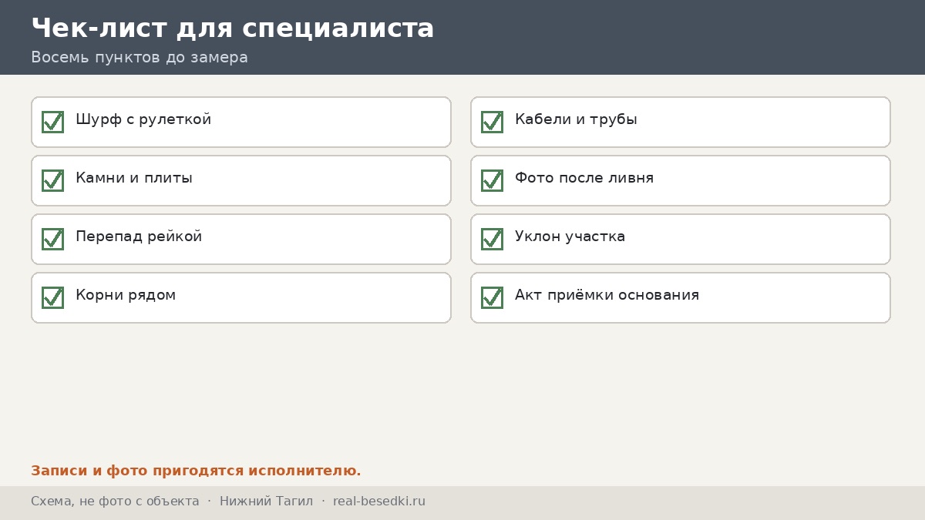Toggle the "Акт приёмки основания" checkbox
Screen dimensions: 925x520
click(492, 297)
